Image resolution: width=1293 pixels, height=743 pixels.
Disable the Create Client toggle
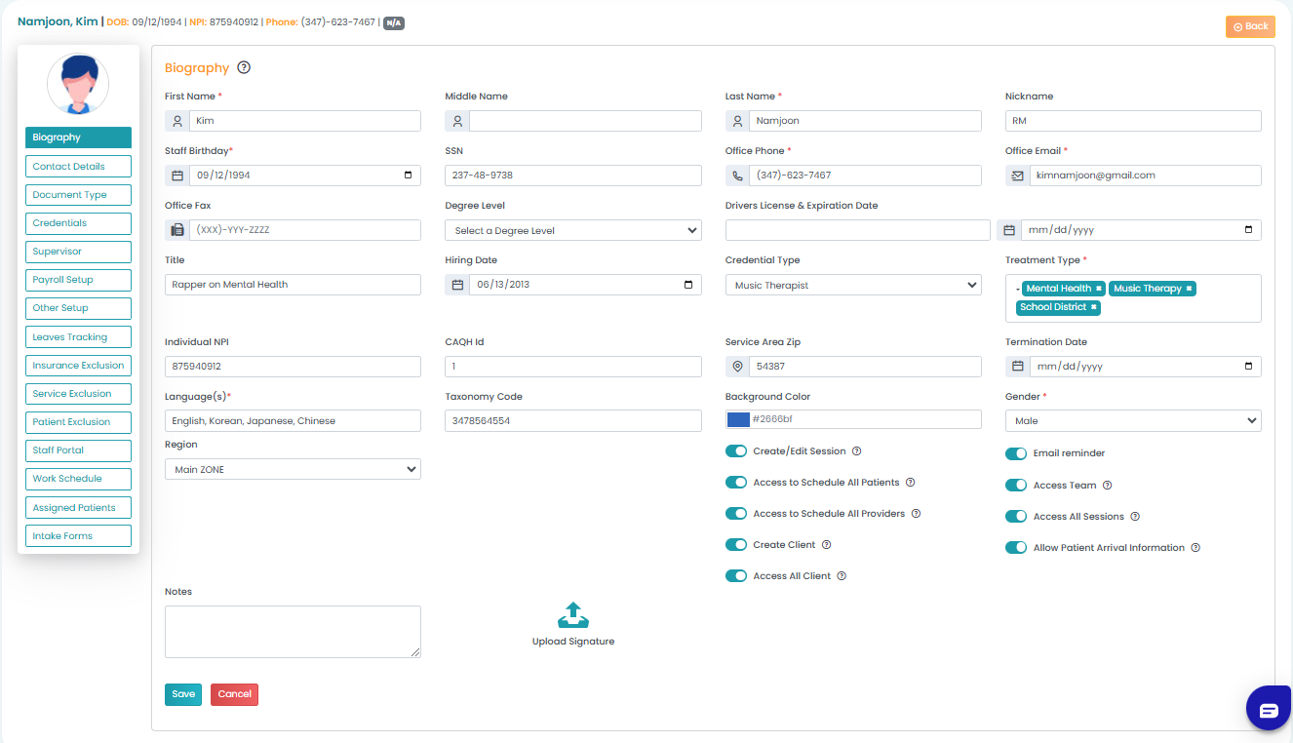(736, 545)
